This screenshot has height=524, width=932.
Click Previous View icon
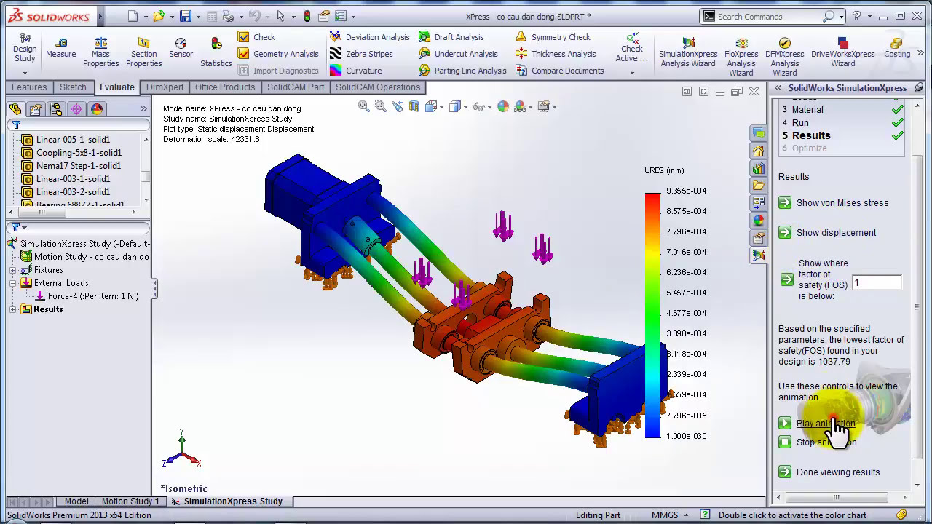point(398,107)
